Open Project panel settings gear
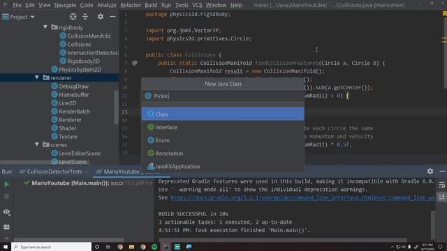This screenshot has height=251, width=447. click(101, 17)
